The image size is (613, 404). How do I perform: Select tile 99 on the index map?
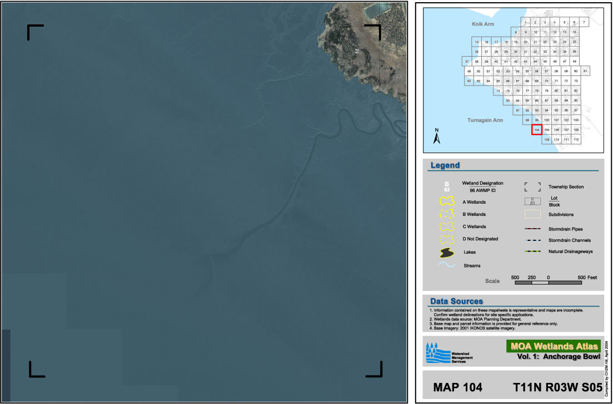537,120
